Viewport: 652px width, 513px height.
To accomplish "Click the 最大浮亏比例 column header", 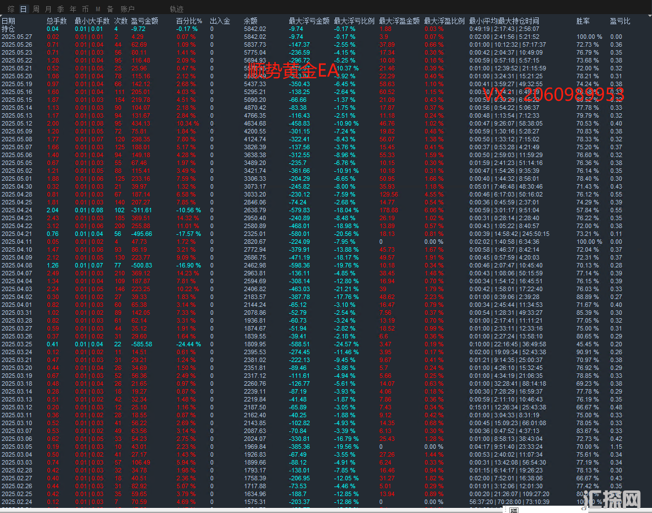I will click(x=354, y=21).
